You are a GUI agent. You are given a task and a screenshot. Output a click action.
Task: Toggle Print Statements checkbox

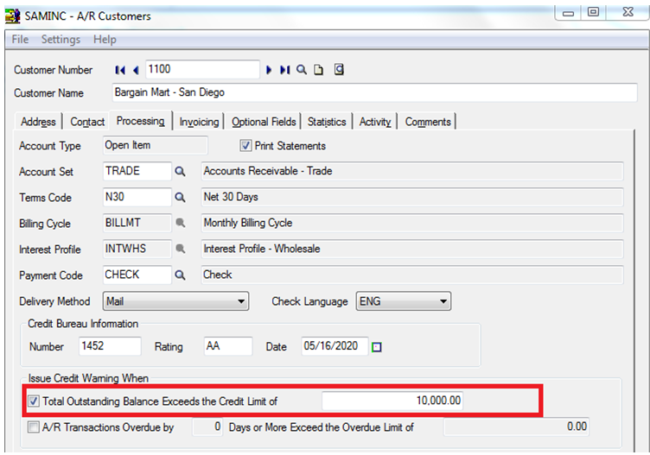(245, 145)
